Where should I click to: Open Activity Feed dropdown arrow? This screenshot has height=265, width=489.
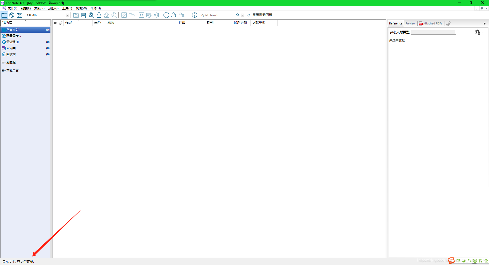(187, 15)
